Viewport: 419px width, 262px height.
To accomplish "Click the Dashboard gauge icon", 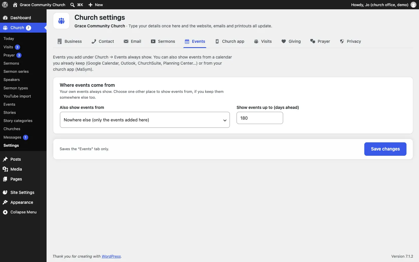I will (5, 18).
